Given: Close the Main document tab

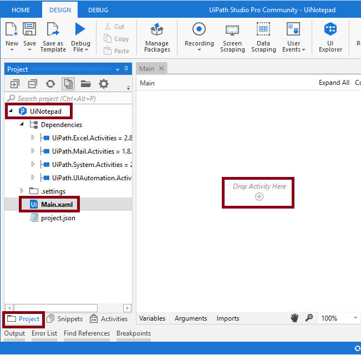Looking at the screenshot, I should (x=161, y=68).
